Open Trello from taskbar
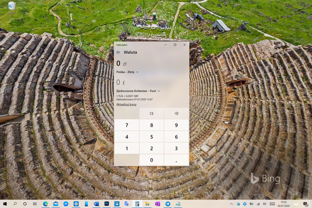The width and height of the screenshot is (312, 208). pyautogui.click(x=117, y=204)
